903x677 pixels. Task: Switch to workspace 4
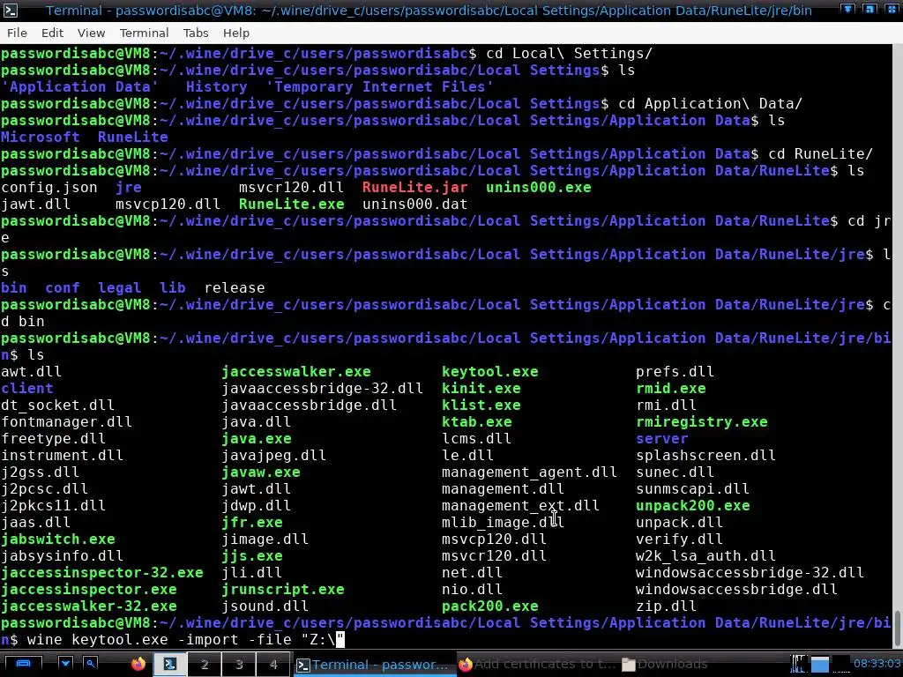(x=273, y=664)
